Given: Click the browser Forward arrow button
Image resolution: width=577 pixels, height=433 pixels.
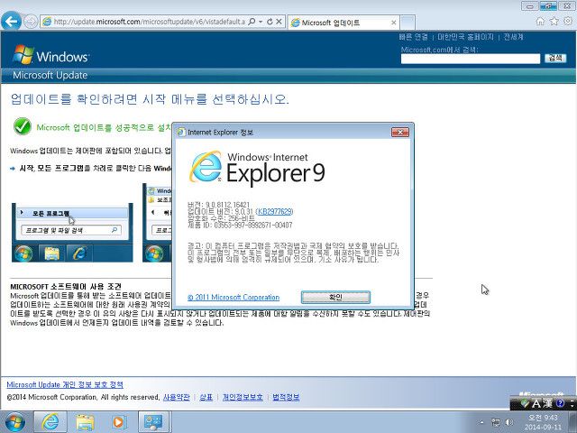Looking at the screenshot, I should click(31, 22).
